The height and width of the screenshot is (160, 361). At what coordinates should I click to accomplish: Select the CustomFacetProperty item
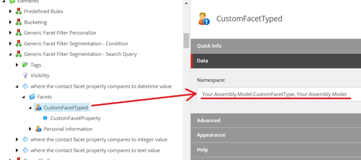pos(75,118)
